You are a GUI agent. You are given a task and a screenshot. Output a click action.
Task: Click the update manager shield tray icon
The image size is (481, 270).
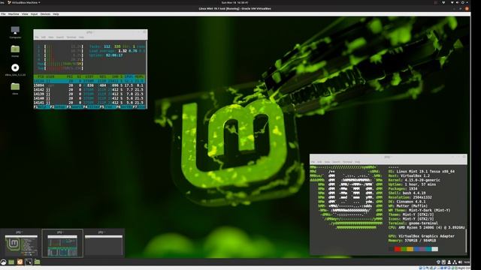pyautogui.click(x=438, y=262)
